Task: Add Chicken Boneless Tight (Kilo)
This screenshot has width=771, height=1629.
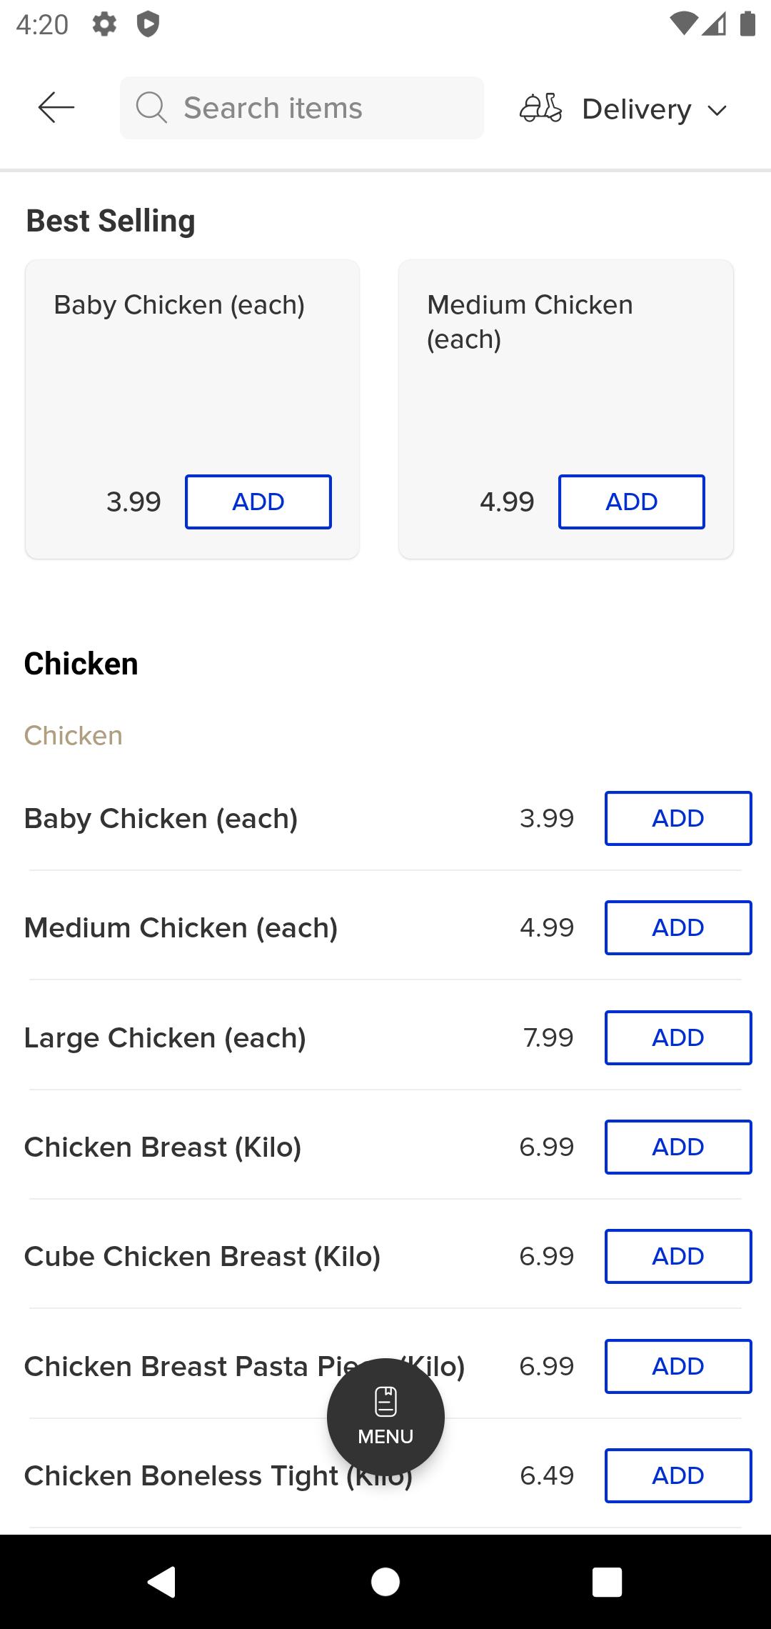Action: pos(678,1475)
